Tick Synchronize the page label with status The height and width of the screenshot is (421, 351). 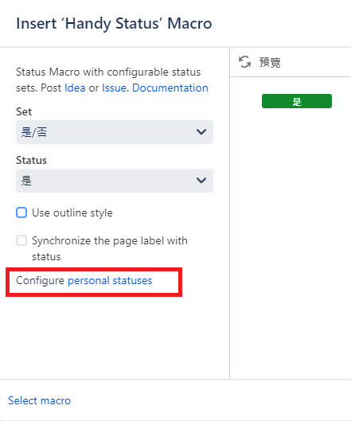pyautogui.click(x=21, y=240)
